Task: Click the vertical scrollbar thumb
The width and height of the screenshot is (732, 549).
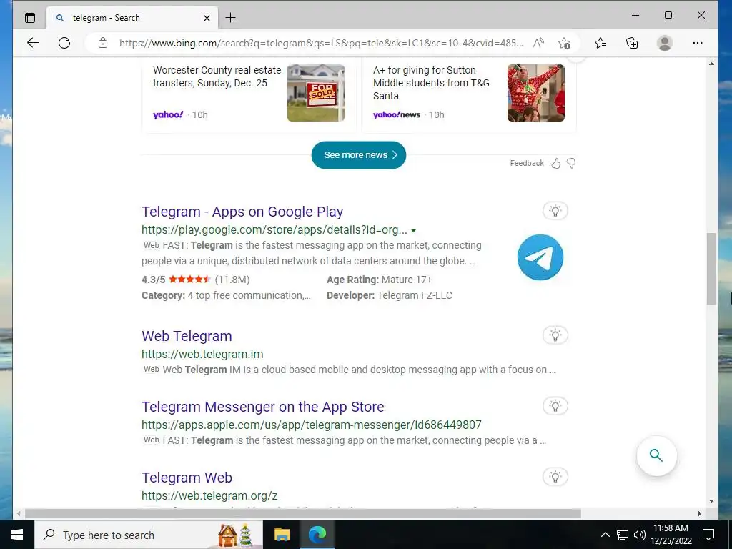Action: pyautogui.click(x=711, y=269)
